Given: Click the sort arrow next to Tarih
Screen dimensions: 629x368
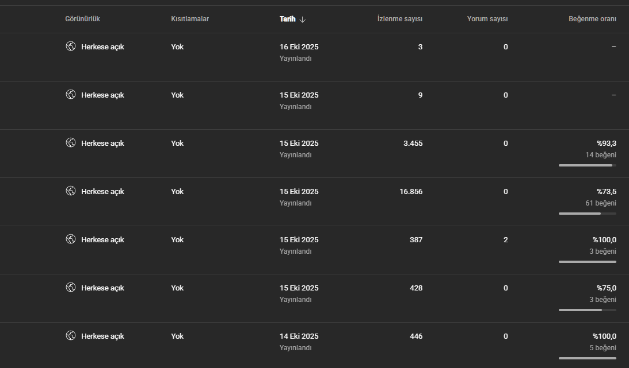Looking at the screenshot, I should [x=303, y=19].
